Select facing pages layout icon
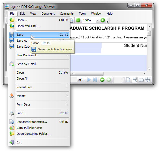The height and width of the screenshot is (151, 159). point(141,80)
